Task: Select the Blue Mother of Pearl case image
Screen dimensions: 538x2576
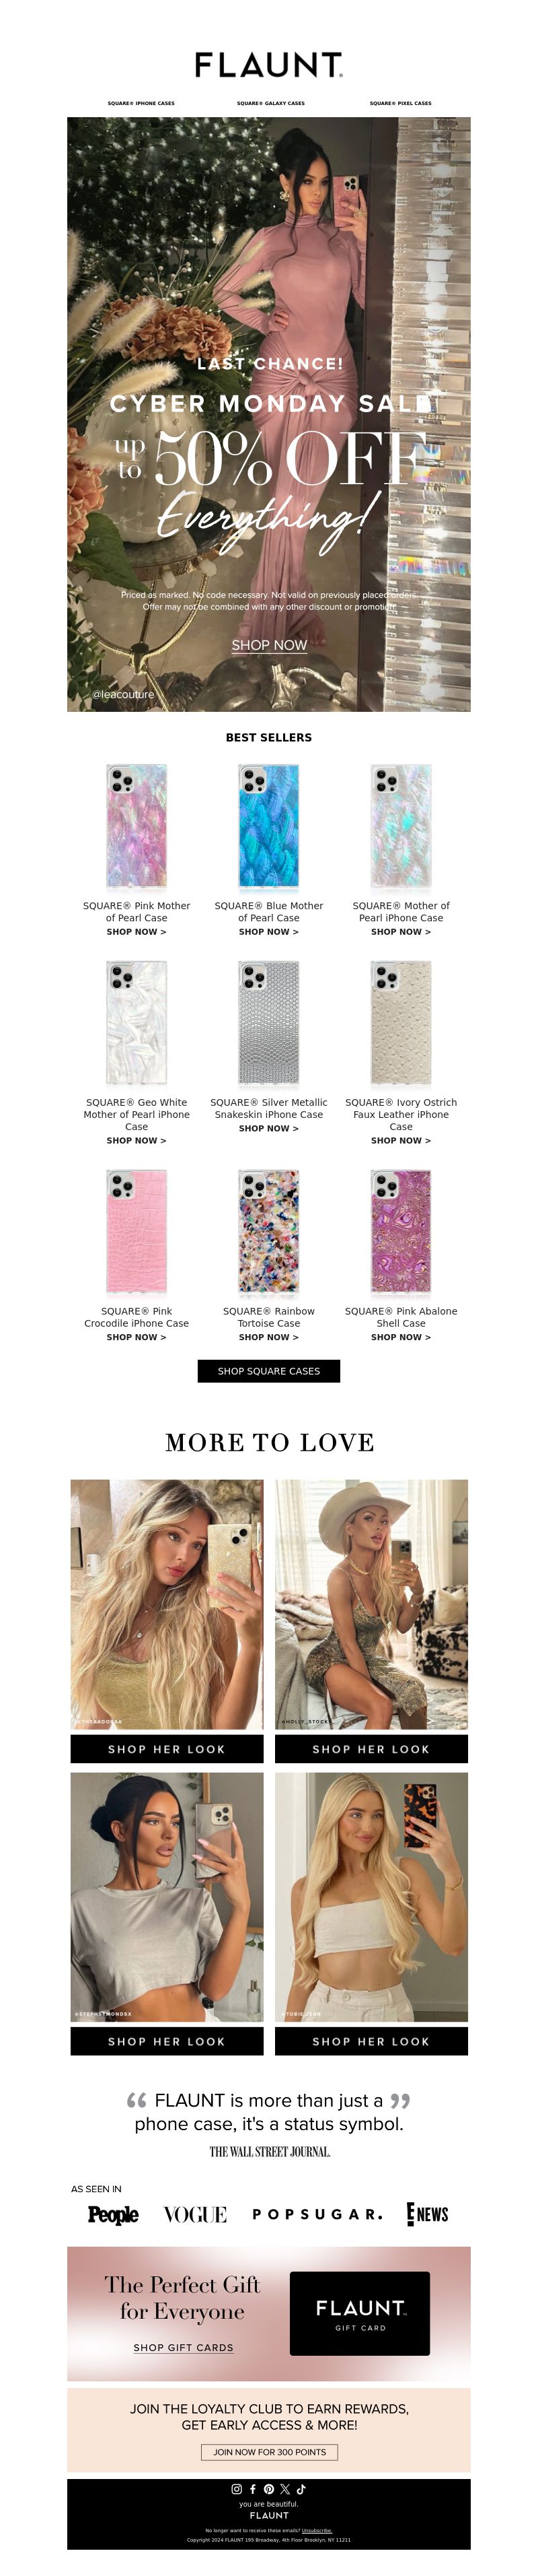Action: click(268, 827)
